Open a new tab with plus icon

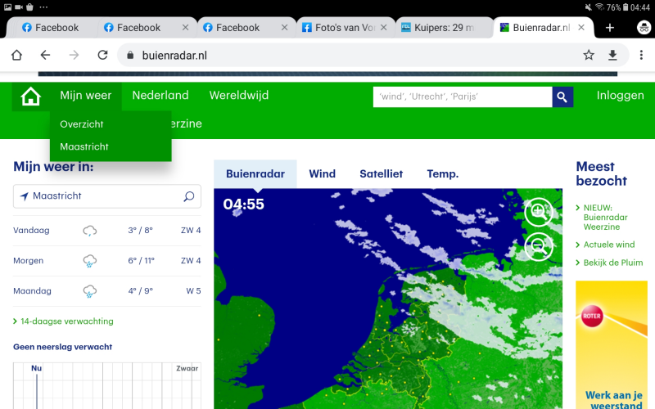click(610, 28)
